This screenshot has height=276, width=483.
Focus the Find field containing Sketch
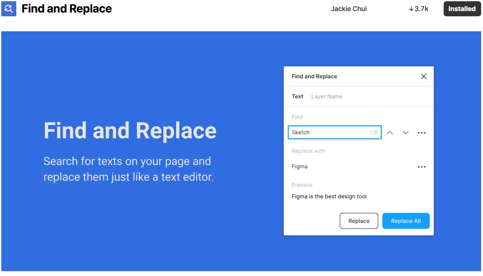pyautogui.click(x=335, y=132)
